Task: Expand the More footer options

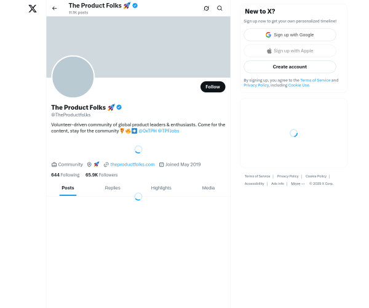Action: pos(298,184)
